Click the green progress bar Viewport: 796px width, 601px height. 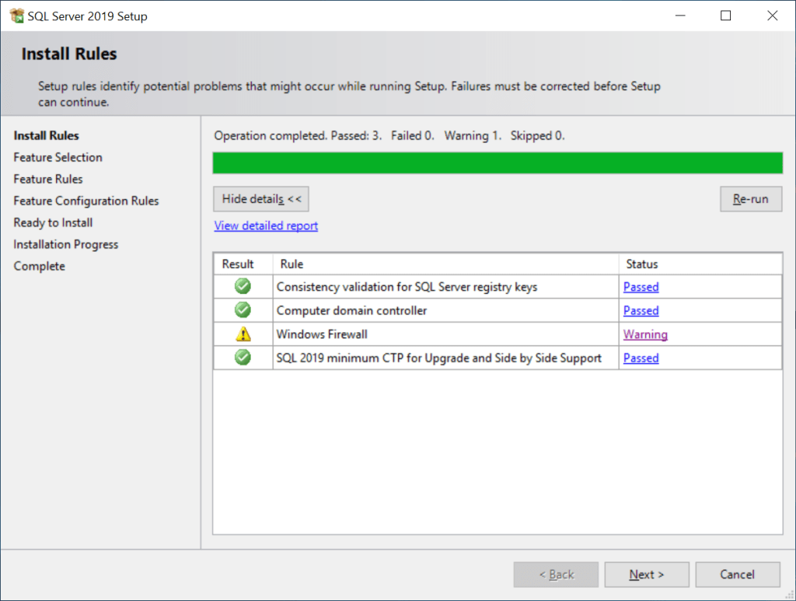tap(497, 163)
